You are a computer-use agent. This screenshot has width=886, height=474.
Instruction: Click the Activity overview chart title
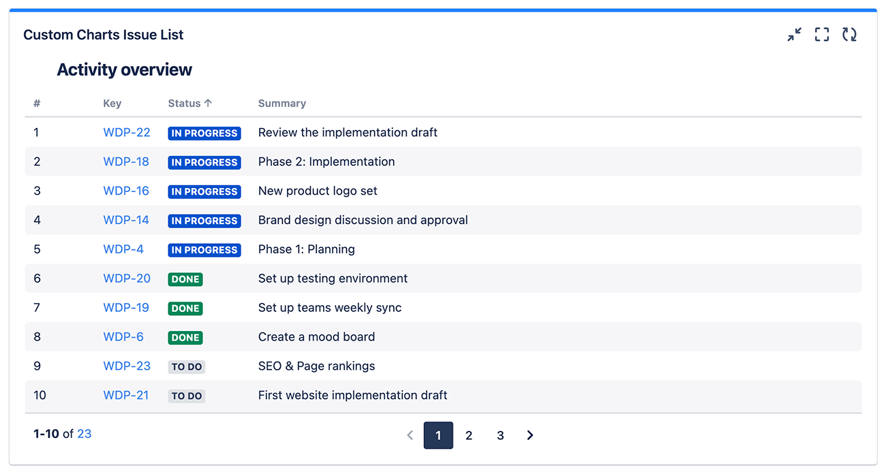tap(123, 69)
